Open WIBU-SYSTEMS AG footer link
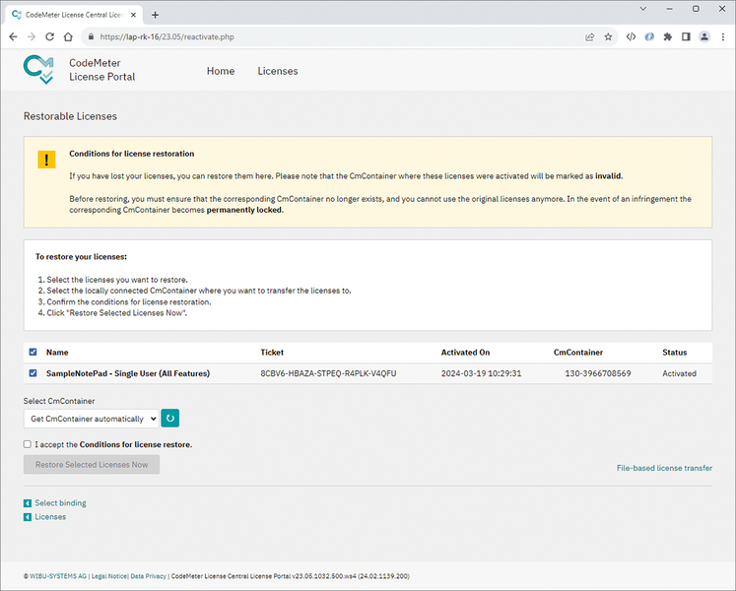736x591 pixels. pos(58,576)
